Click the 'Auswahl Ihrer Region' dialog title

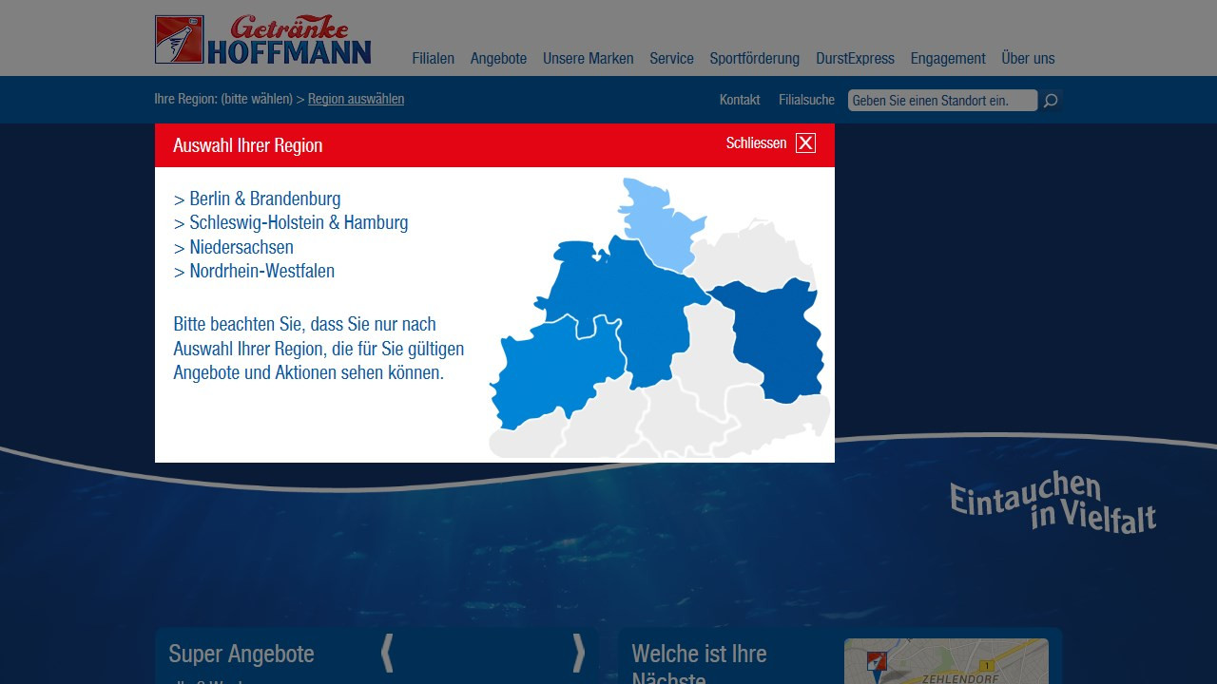pos(248,145)
